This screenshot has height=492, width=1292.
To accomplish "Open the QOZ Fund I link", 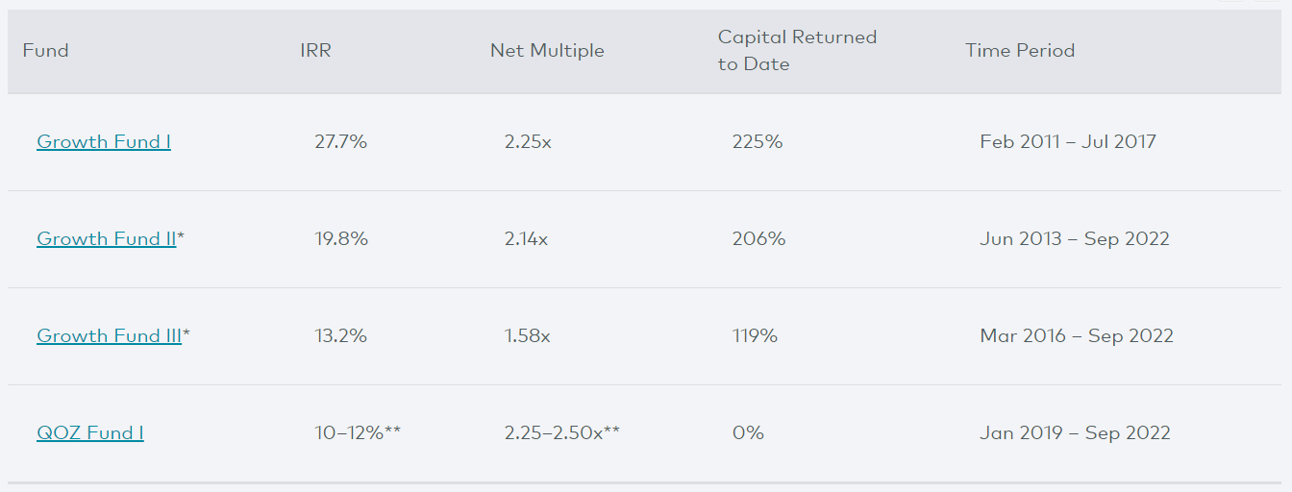I will [90, 433].
